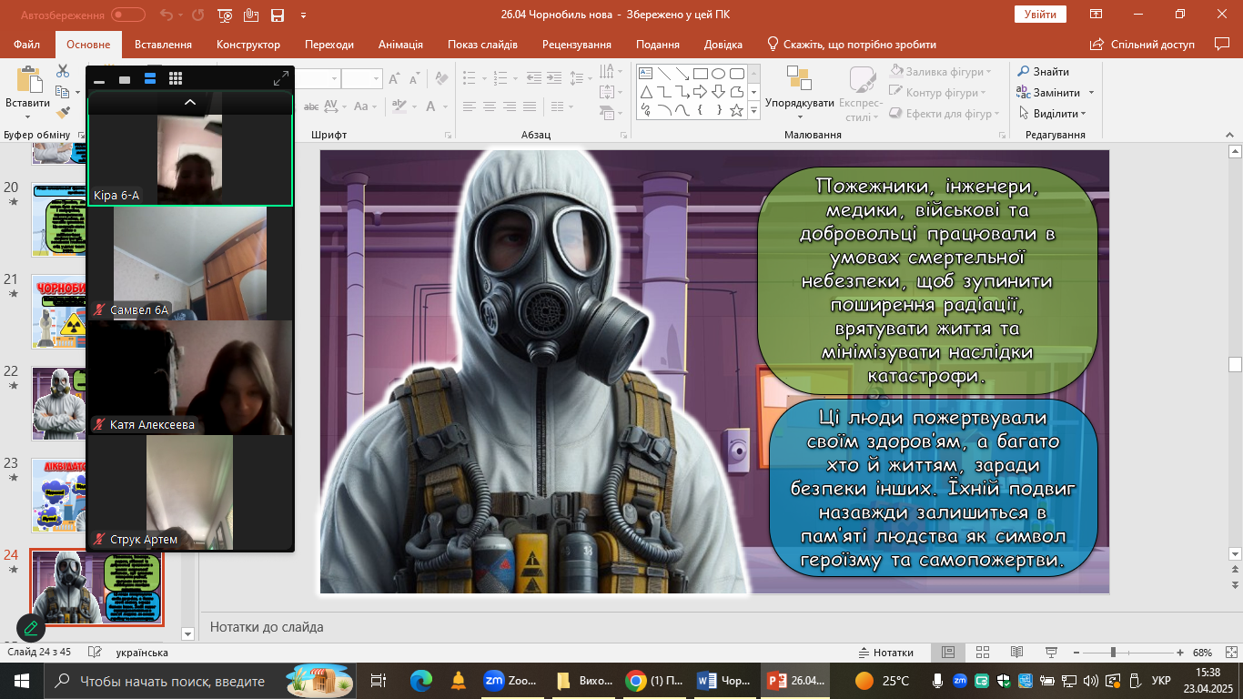Expand the shapes gallery More arrow
Viewport: 1243px width, 699px height.
point(753,111)
